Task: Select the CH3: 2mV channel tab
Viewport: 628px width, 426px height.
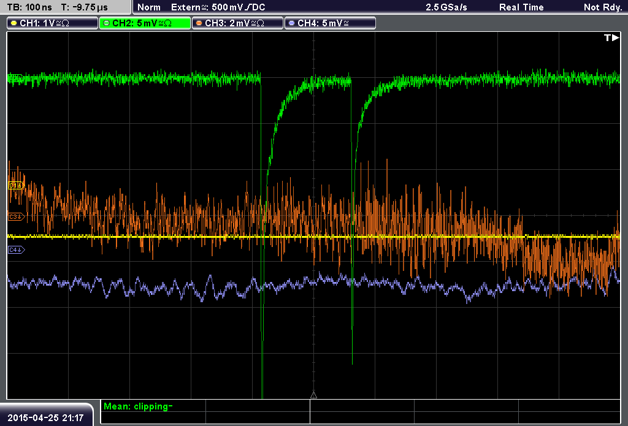Action: pyautogui.click(x=237, y=23)
